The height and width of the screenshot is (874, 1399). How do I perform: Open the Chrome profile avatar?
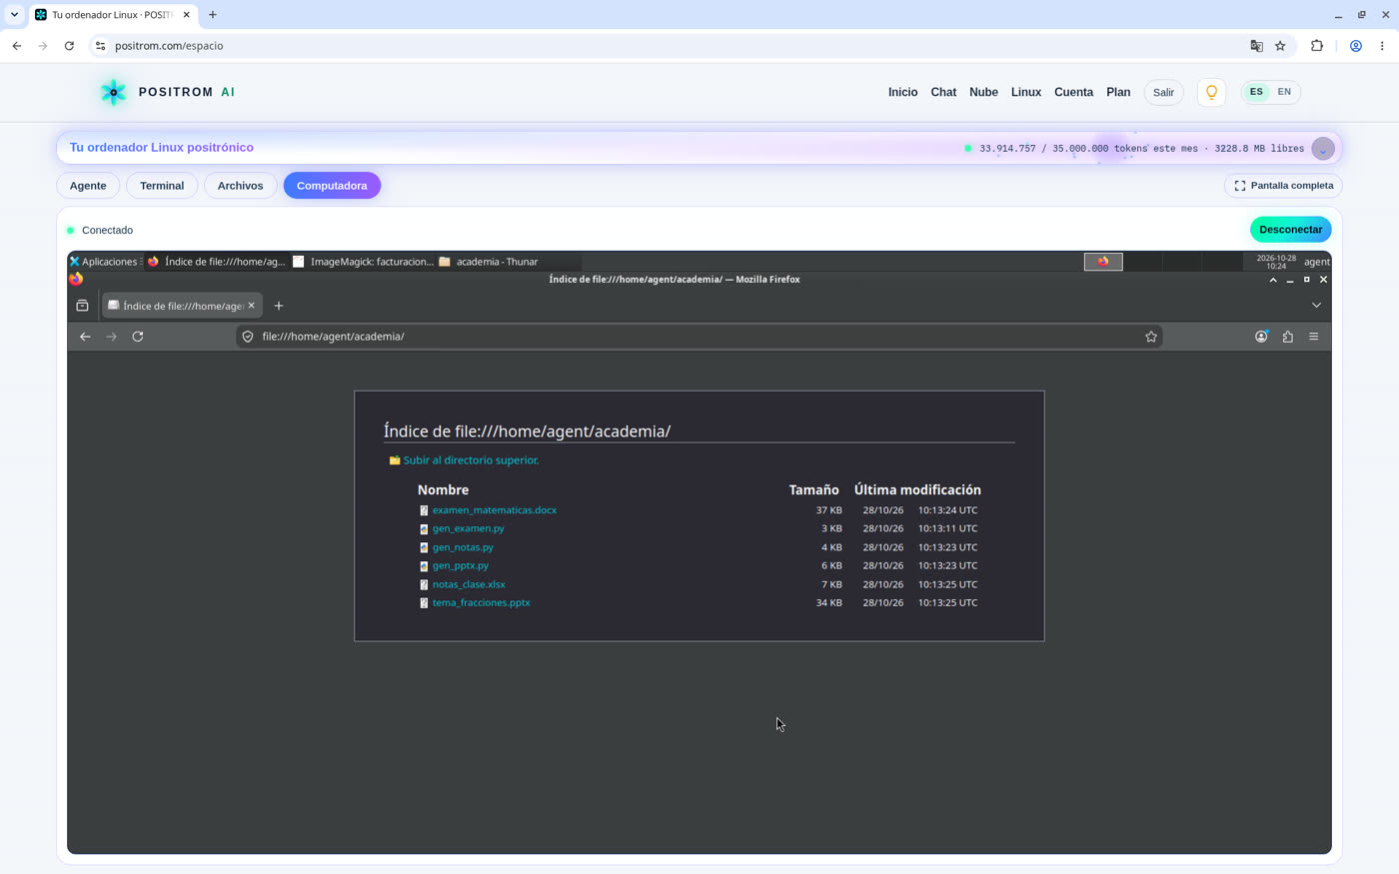1356,46
